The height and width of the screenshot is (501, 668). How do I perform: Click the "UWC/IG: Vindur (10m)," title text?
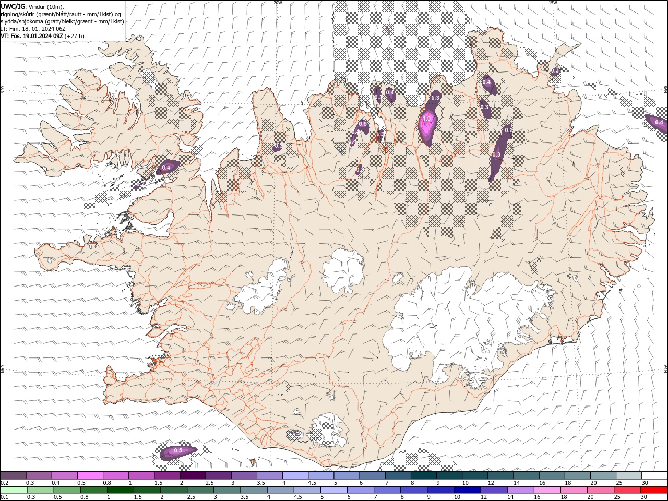(x=32, y=6)
